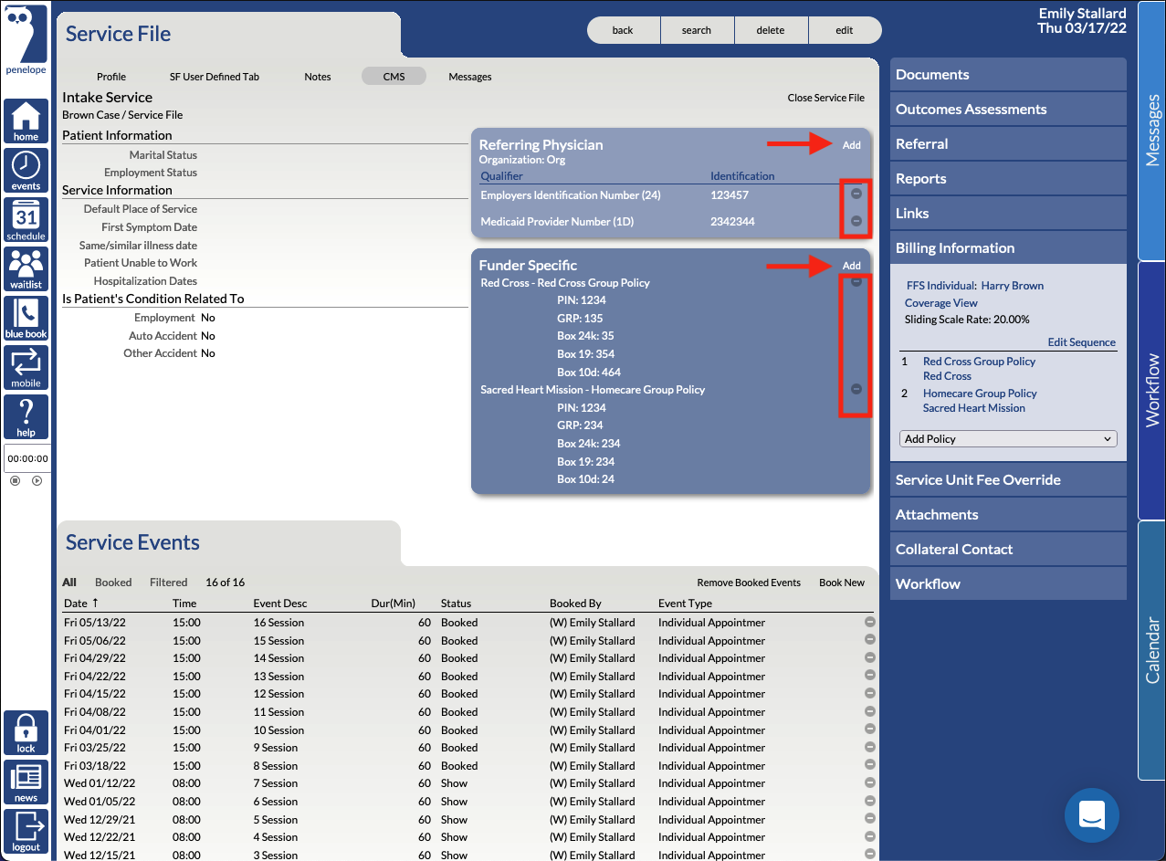Viewport: 1166px width, 861px height.
Task: Expand the Links section
Action: (x=1008, y=214)
